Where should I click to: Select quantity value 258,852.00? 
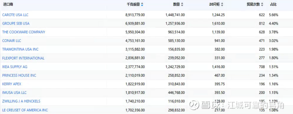[177, 75]
